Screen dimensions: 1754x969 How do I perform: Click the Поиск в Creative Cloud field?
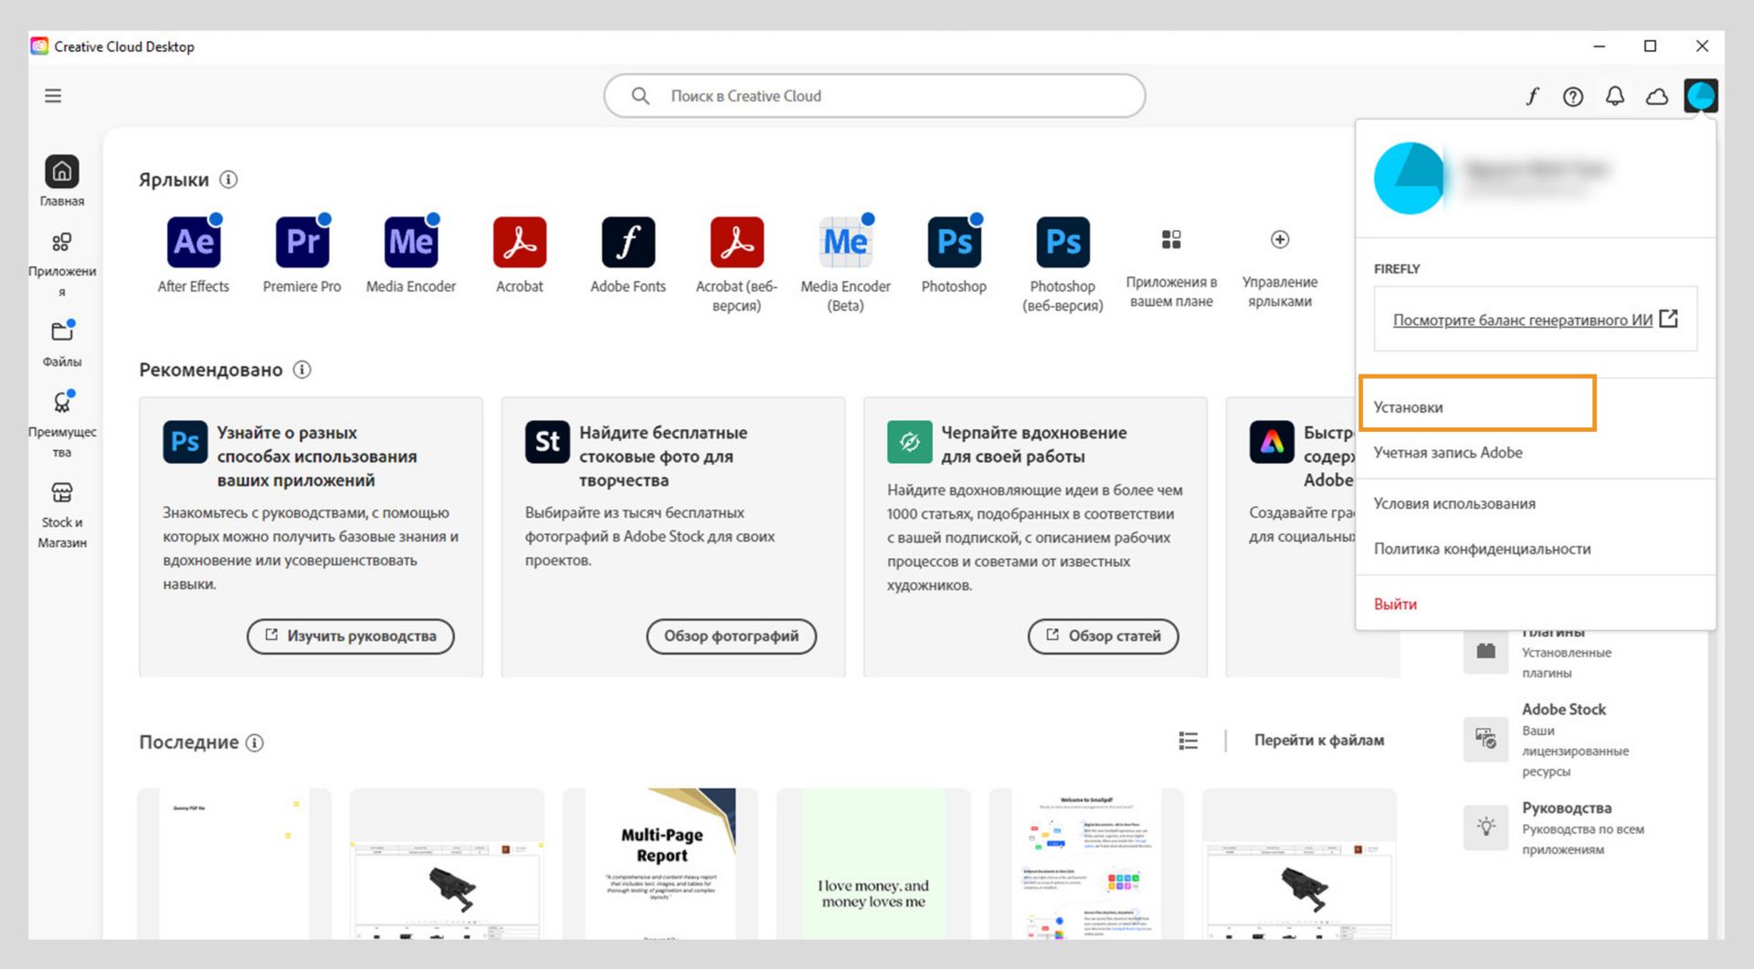point(875,96)
